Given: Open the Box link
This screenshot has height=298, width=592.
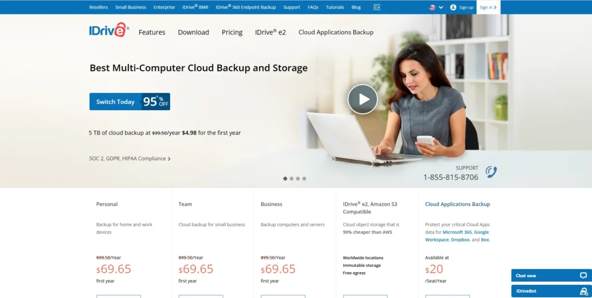Looking at the screenshot, I should click(x=485, y=240).
